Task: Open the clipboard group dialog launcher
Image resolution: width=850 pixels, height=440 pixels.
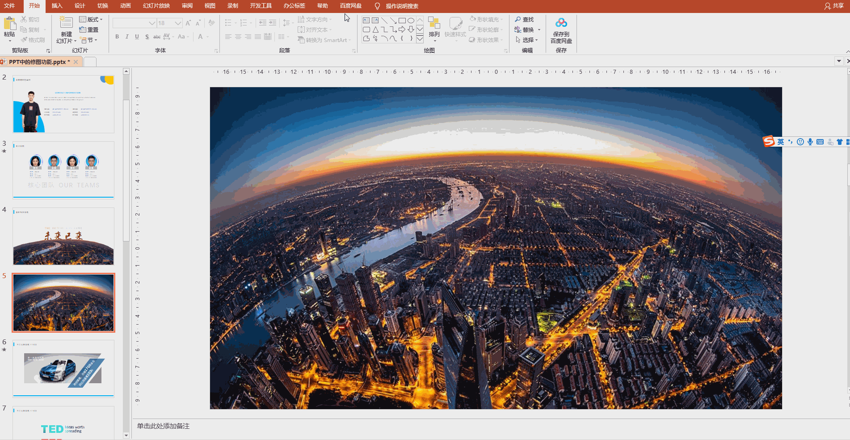Action: 48,51
